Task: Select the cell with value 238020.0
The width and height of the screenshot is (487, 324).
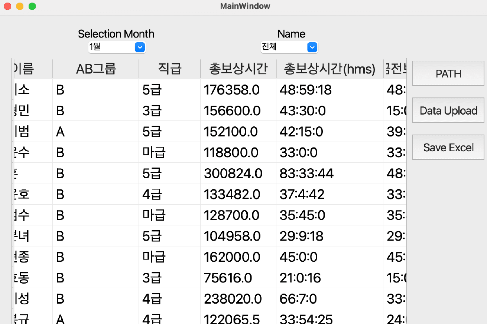Action: point(238,298)
